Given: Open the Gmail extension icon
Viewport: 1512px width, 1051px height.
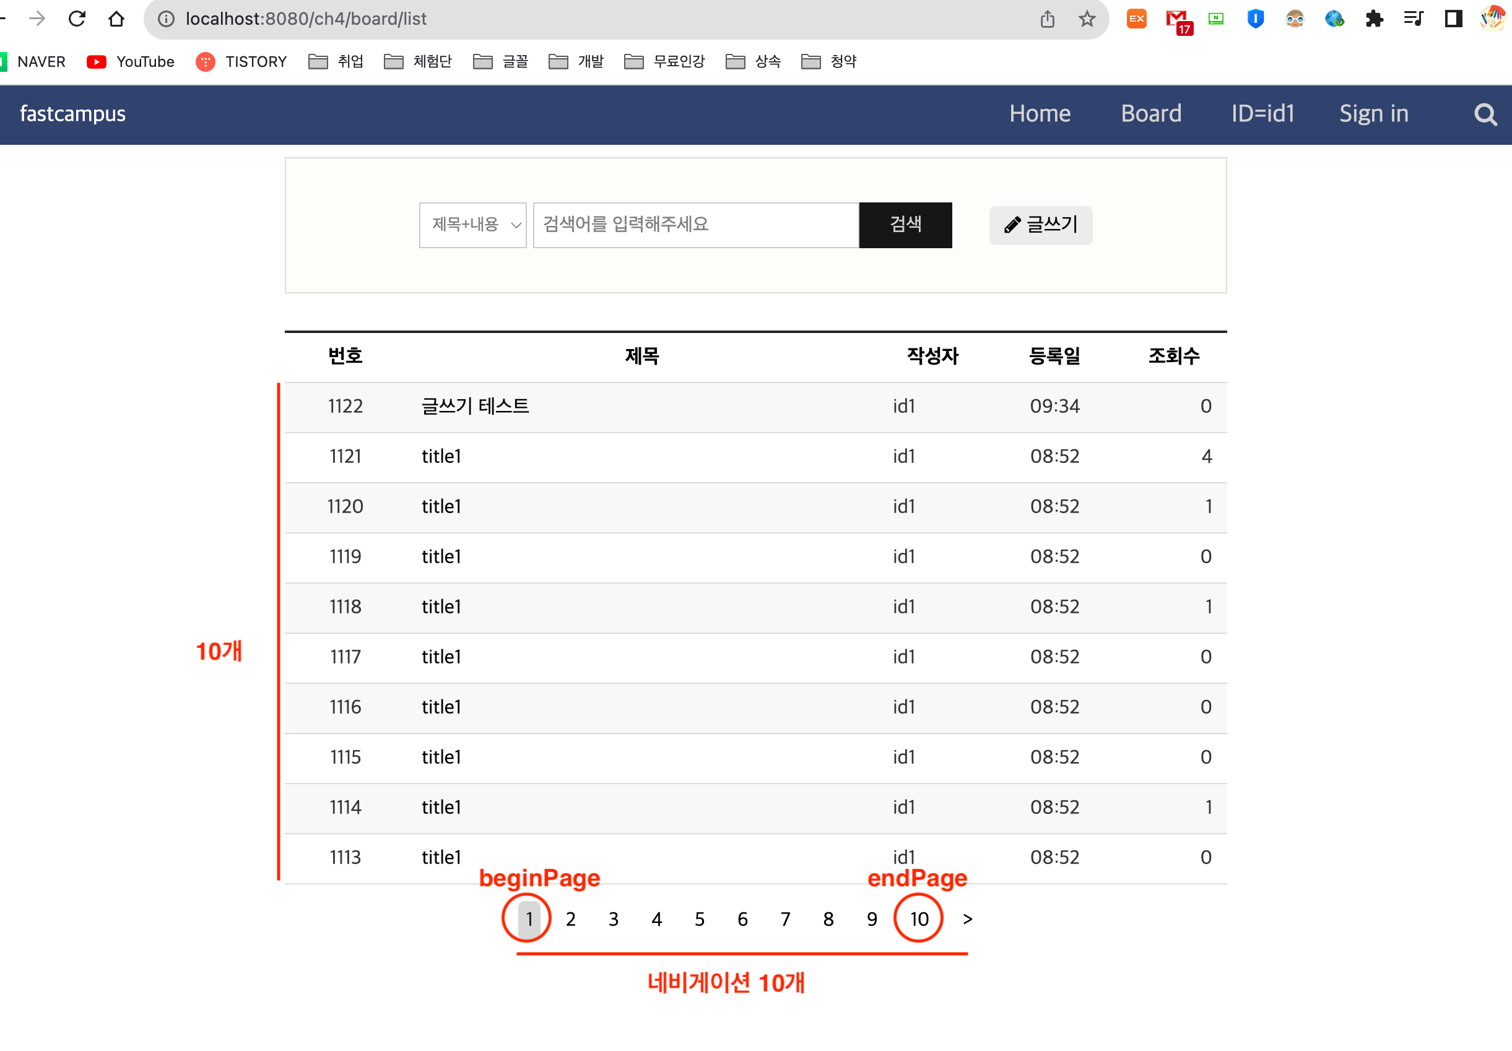Looking at the screenshot, I should pos(1177,20).
